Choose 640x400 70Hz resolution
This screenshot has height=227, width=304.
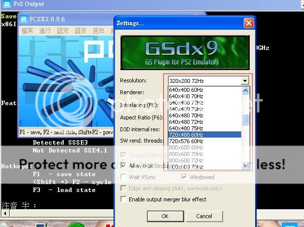tap(205, 96)
